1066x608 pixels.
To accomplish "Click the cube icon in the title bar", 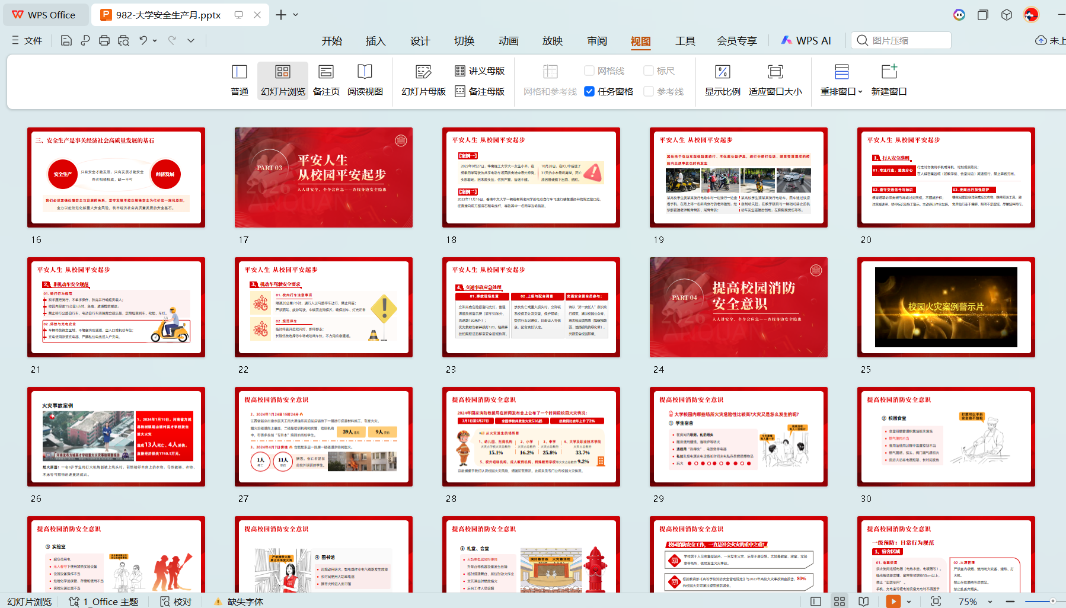I will [1007, 15].
